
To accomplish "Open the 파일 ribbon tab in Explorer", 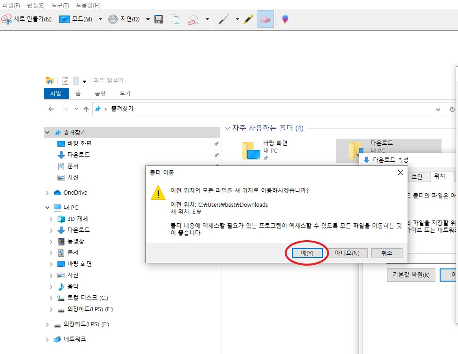I will click(56, 93).
